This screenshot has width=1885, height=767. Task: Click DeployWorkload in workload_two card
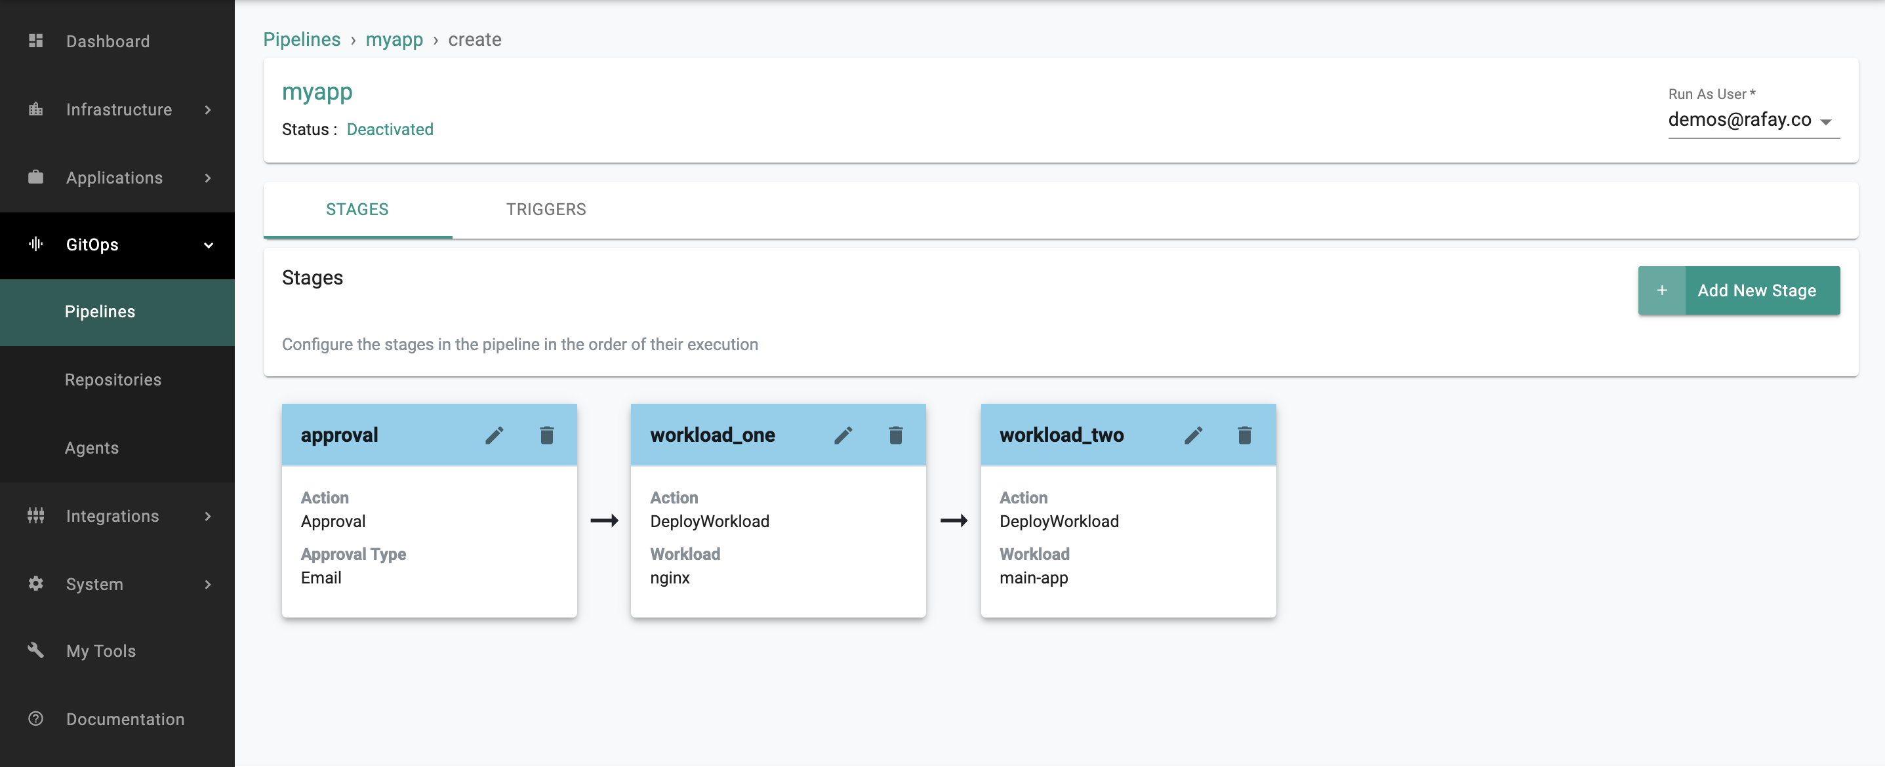click(x=1059, y=521)
